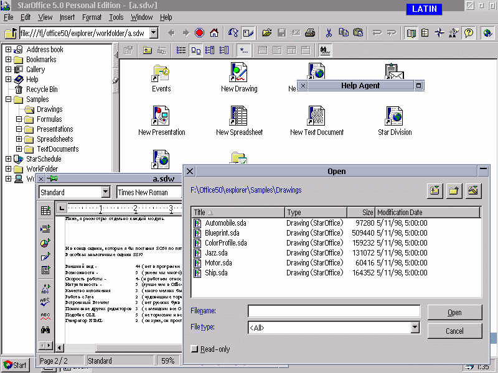Open the Standard paragraph style dropdown
Screen dimensions: 498x373
106,192
